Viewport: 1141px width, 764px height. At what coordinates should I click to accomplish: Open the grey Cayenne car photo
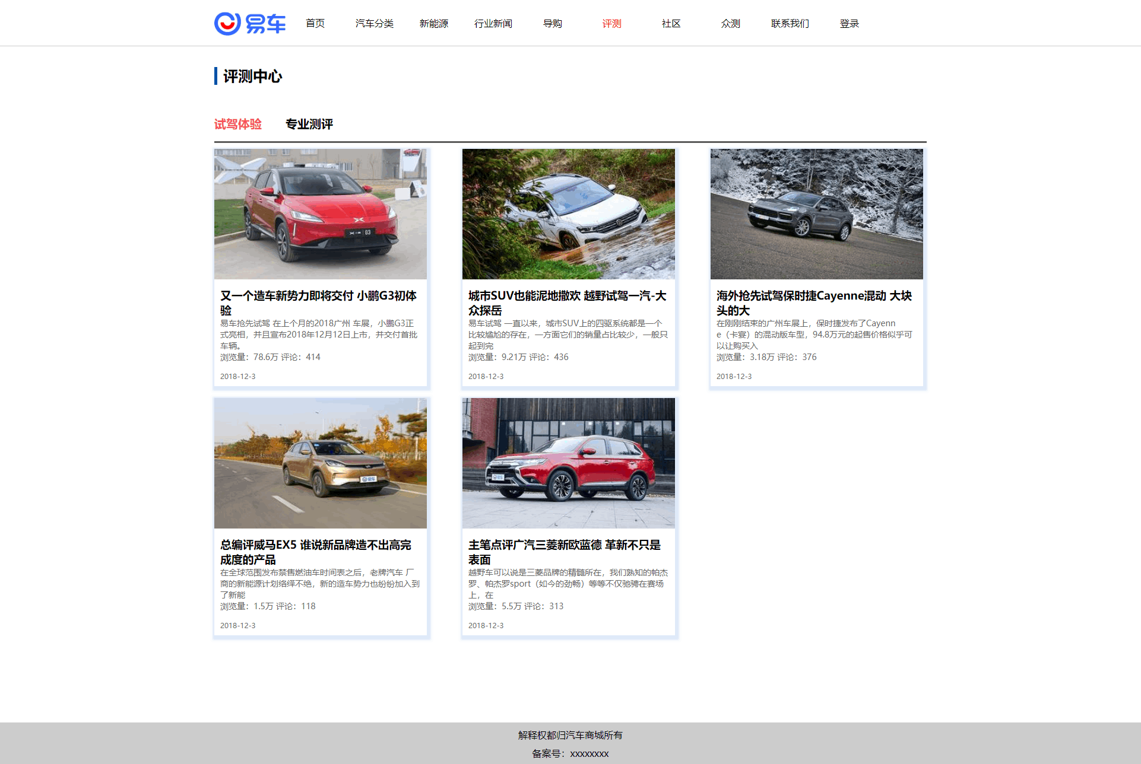click(817, 214)
